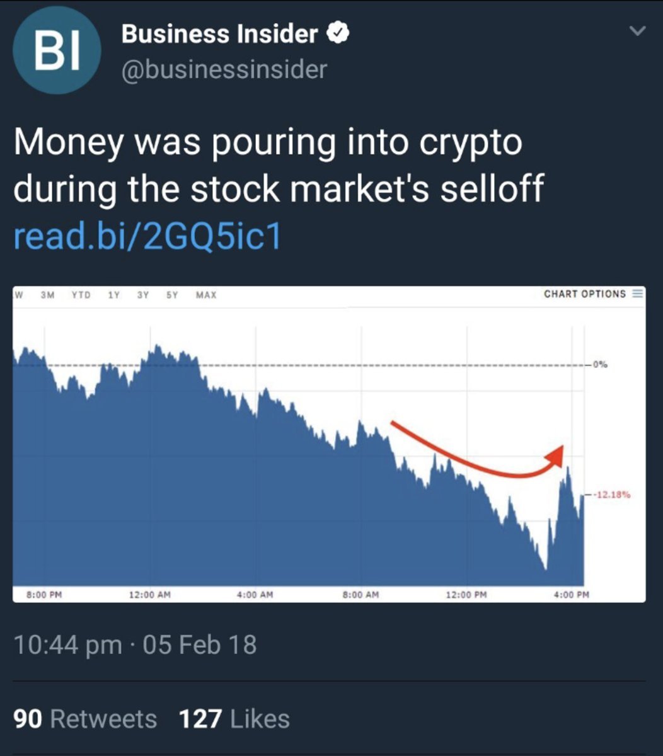Click the 0% baseline label
Image resolution: width=663 pixels, height=756 pixels.
click(x=599, y=365)
